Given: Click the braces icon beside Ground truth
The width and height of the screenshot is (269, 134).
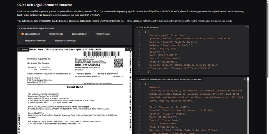Looking at the screenshot, I should (x=137, y=79).
